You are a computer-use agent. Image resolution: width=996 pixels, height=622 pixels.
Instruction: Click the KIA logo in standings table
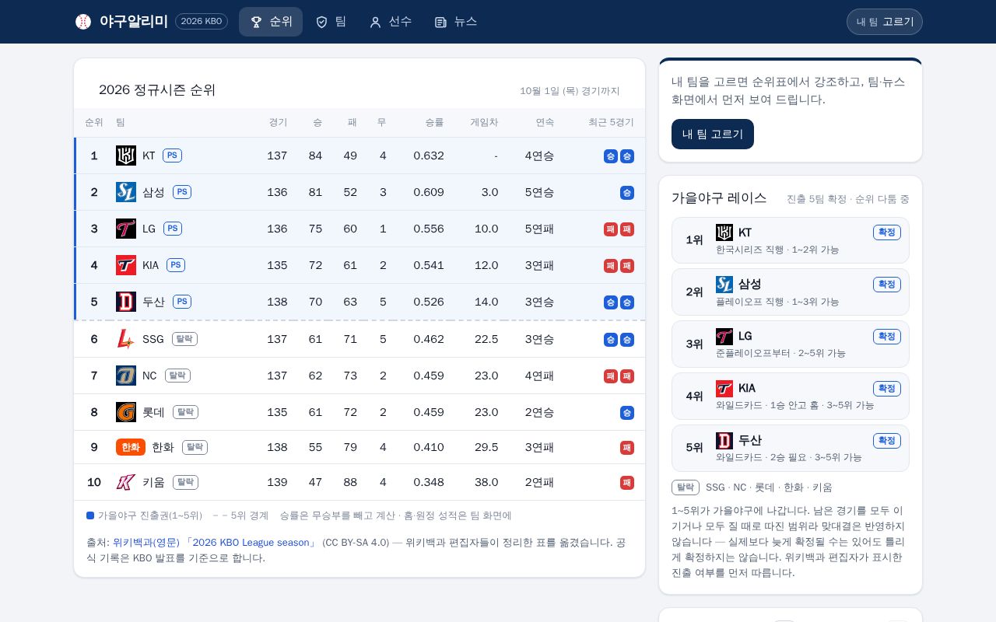click(x=126, y=265)
